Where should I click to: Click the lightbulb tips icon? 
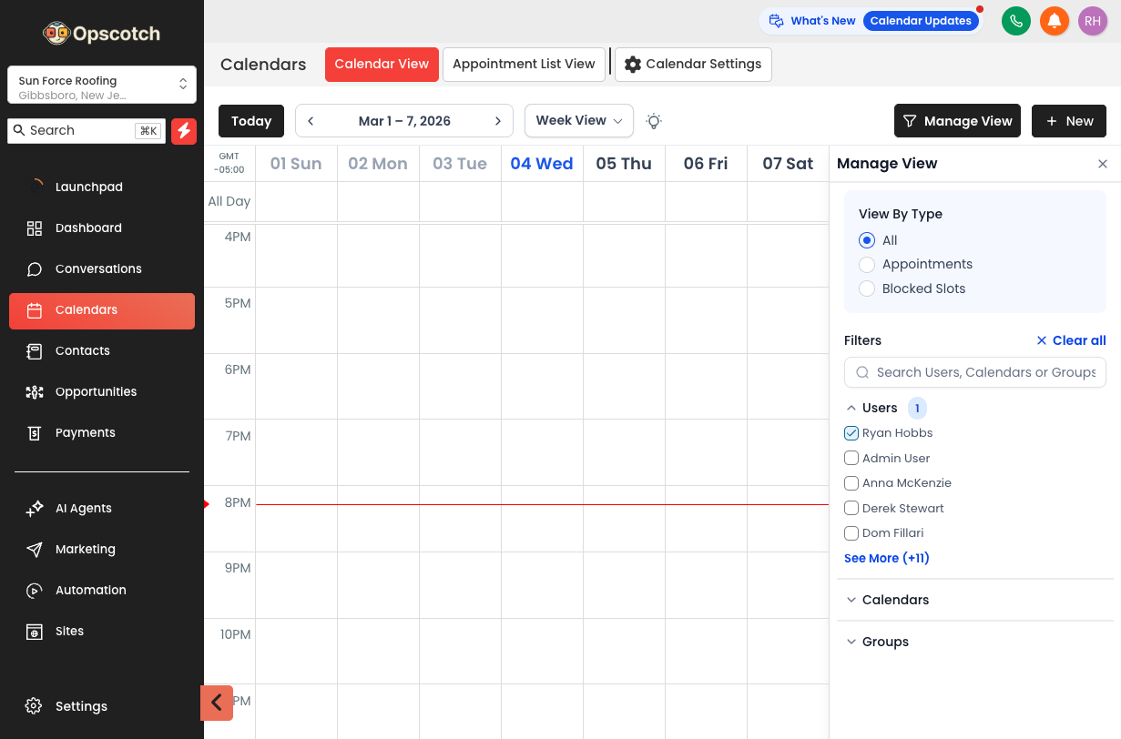click(x=653, y=121)
